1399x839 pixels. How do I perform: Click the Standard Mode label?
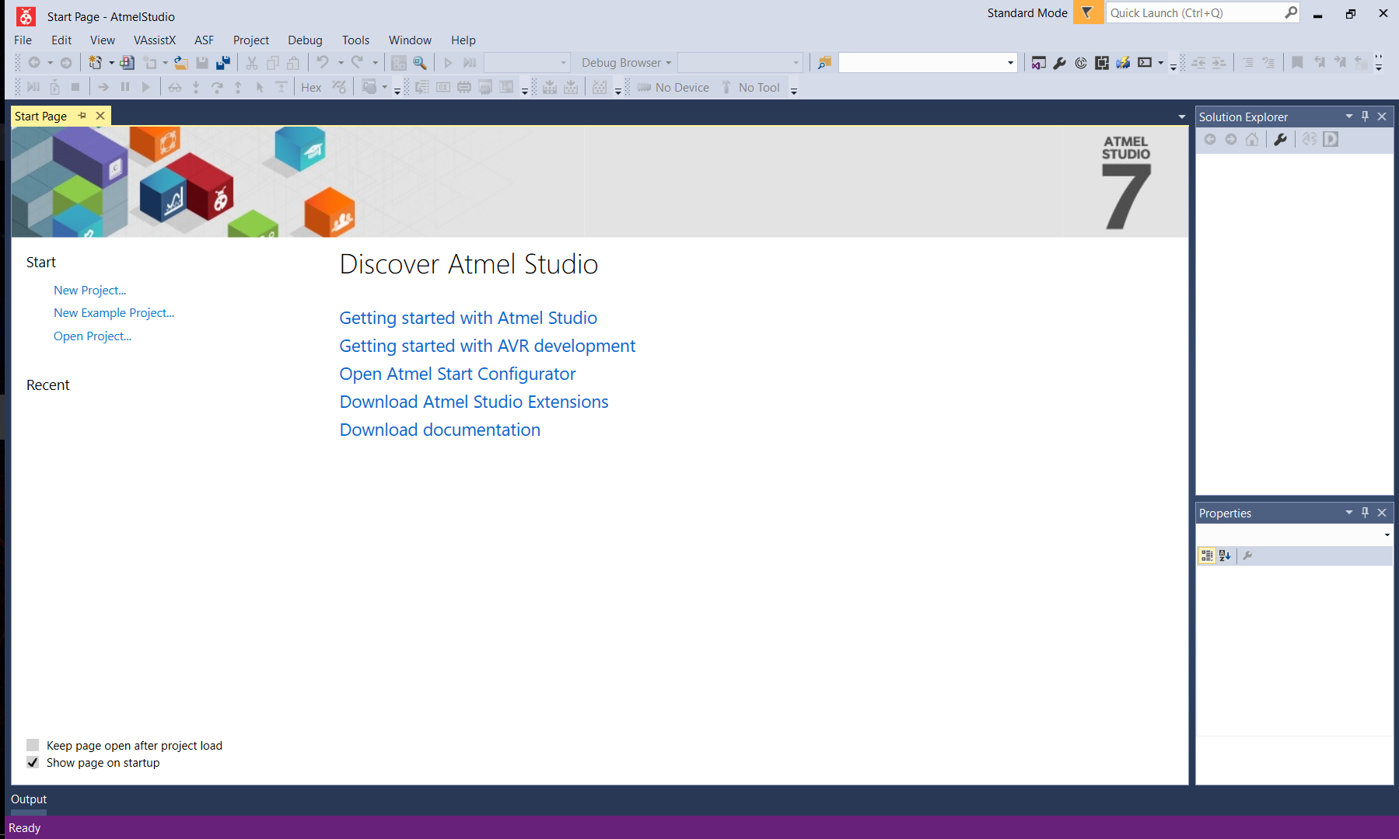pyautogui.click(x=1027, y=12)
